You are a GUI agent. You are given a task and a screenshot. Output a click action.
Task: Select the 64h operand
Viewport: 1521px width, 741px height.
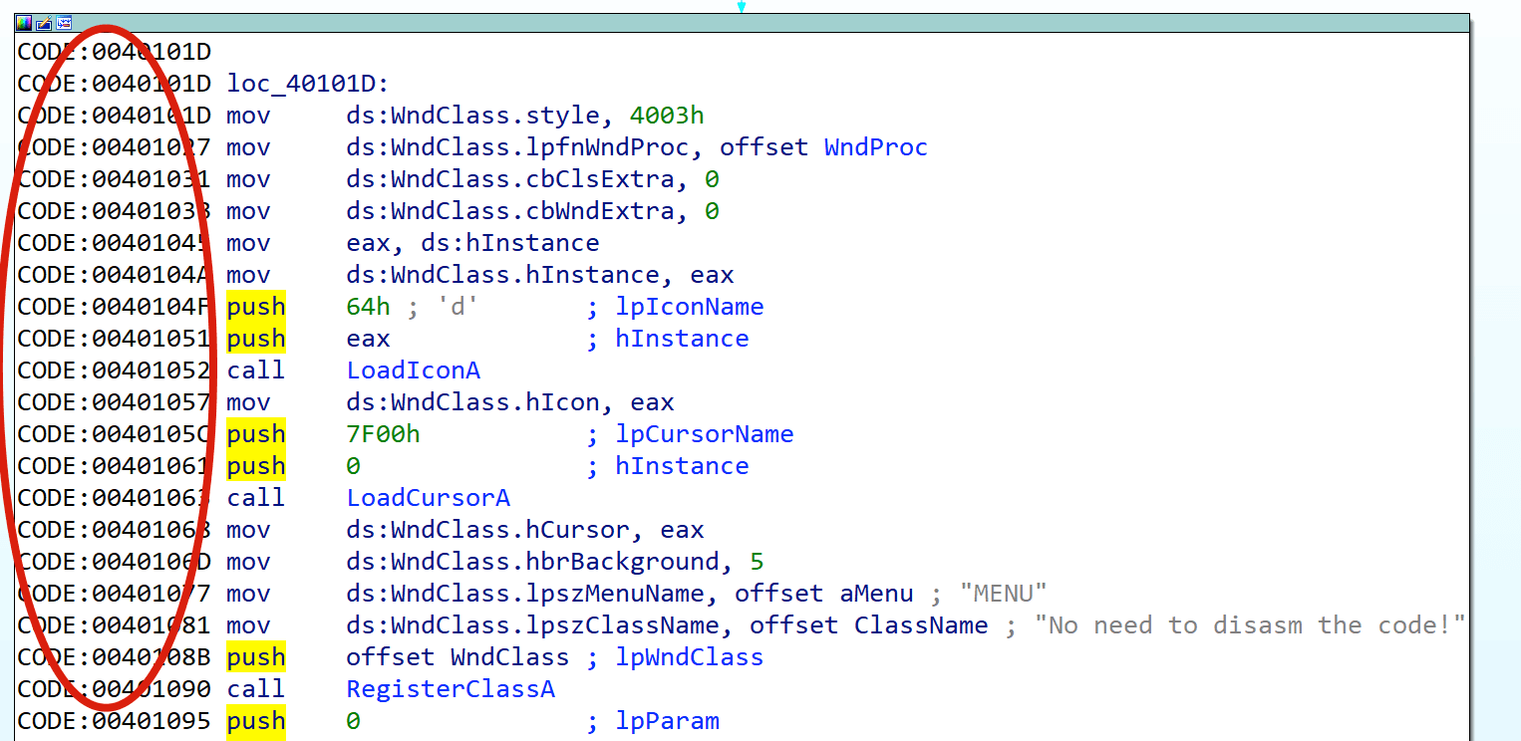pyautogui.click(x=368, y=307)
